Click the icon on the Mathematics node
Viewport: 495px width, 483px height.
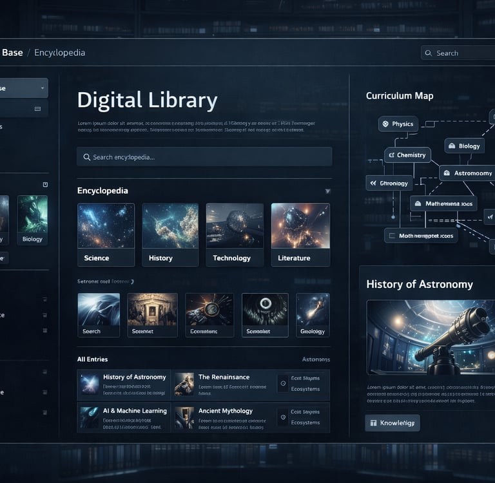click(x=418, y=204)
